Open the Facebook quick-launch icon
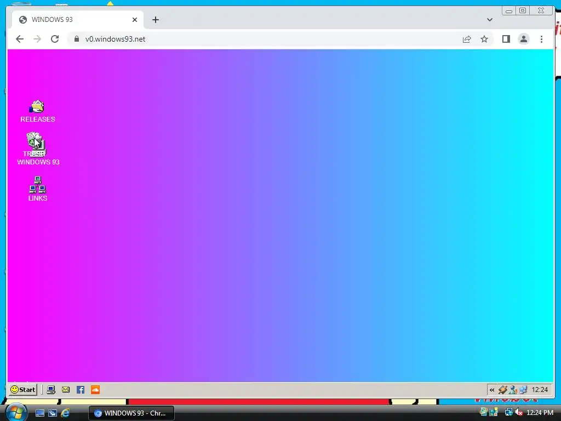561x421 pixels. 81,390
